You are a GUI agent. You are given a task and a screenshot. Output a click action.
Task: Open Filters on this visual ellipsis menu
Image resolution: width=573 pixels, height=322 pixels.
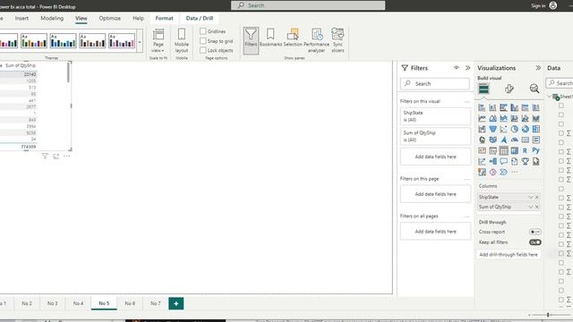click(x=466, y=101)
